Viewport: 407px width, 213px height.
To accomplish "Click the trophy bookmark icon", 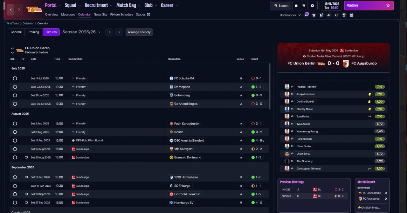I will click(x=344, y=15).
